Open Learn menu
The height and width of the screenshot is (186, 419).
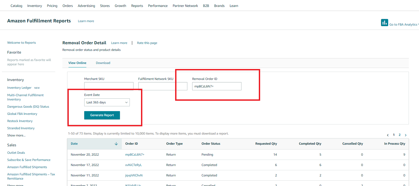(x=234, y=6)
